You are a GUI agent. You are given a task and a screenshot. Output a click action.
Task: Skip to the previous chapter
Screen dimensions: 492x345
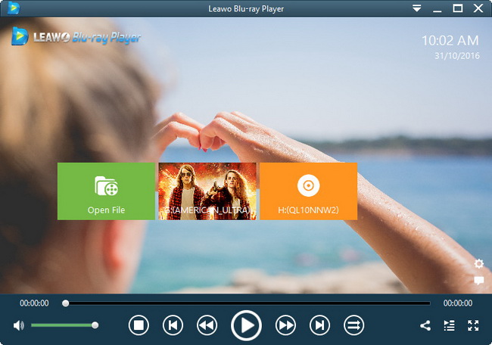click(x=173, y=325)
